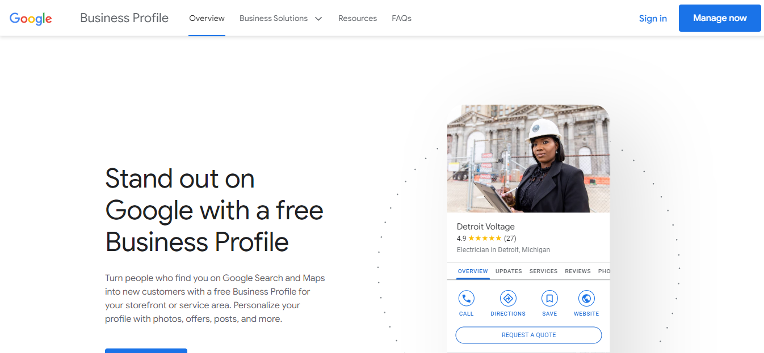Click the 4.9 rating number
This screenshot has height=353, width=764.
coord(461,239)
